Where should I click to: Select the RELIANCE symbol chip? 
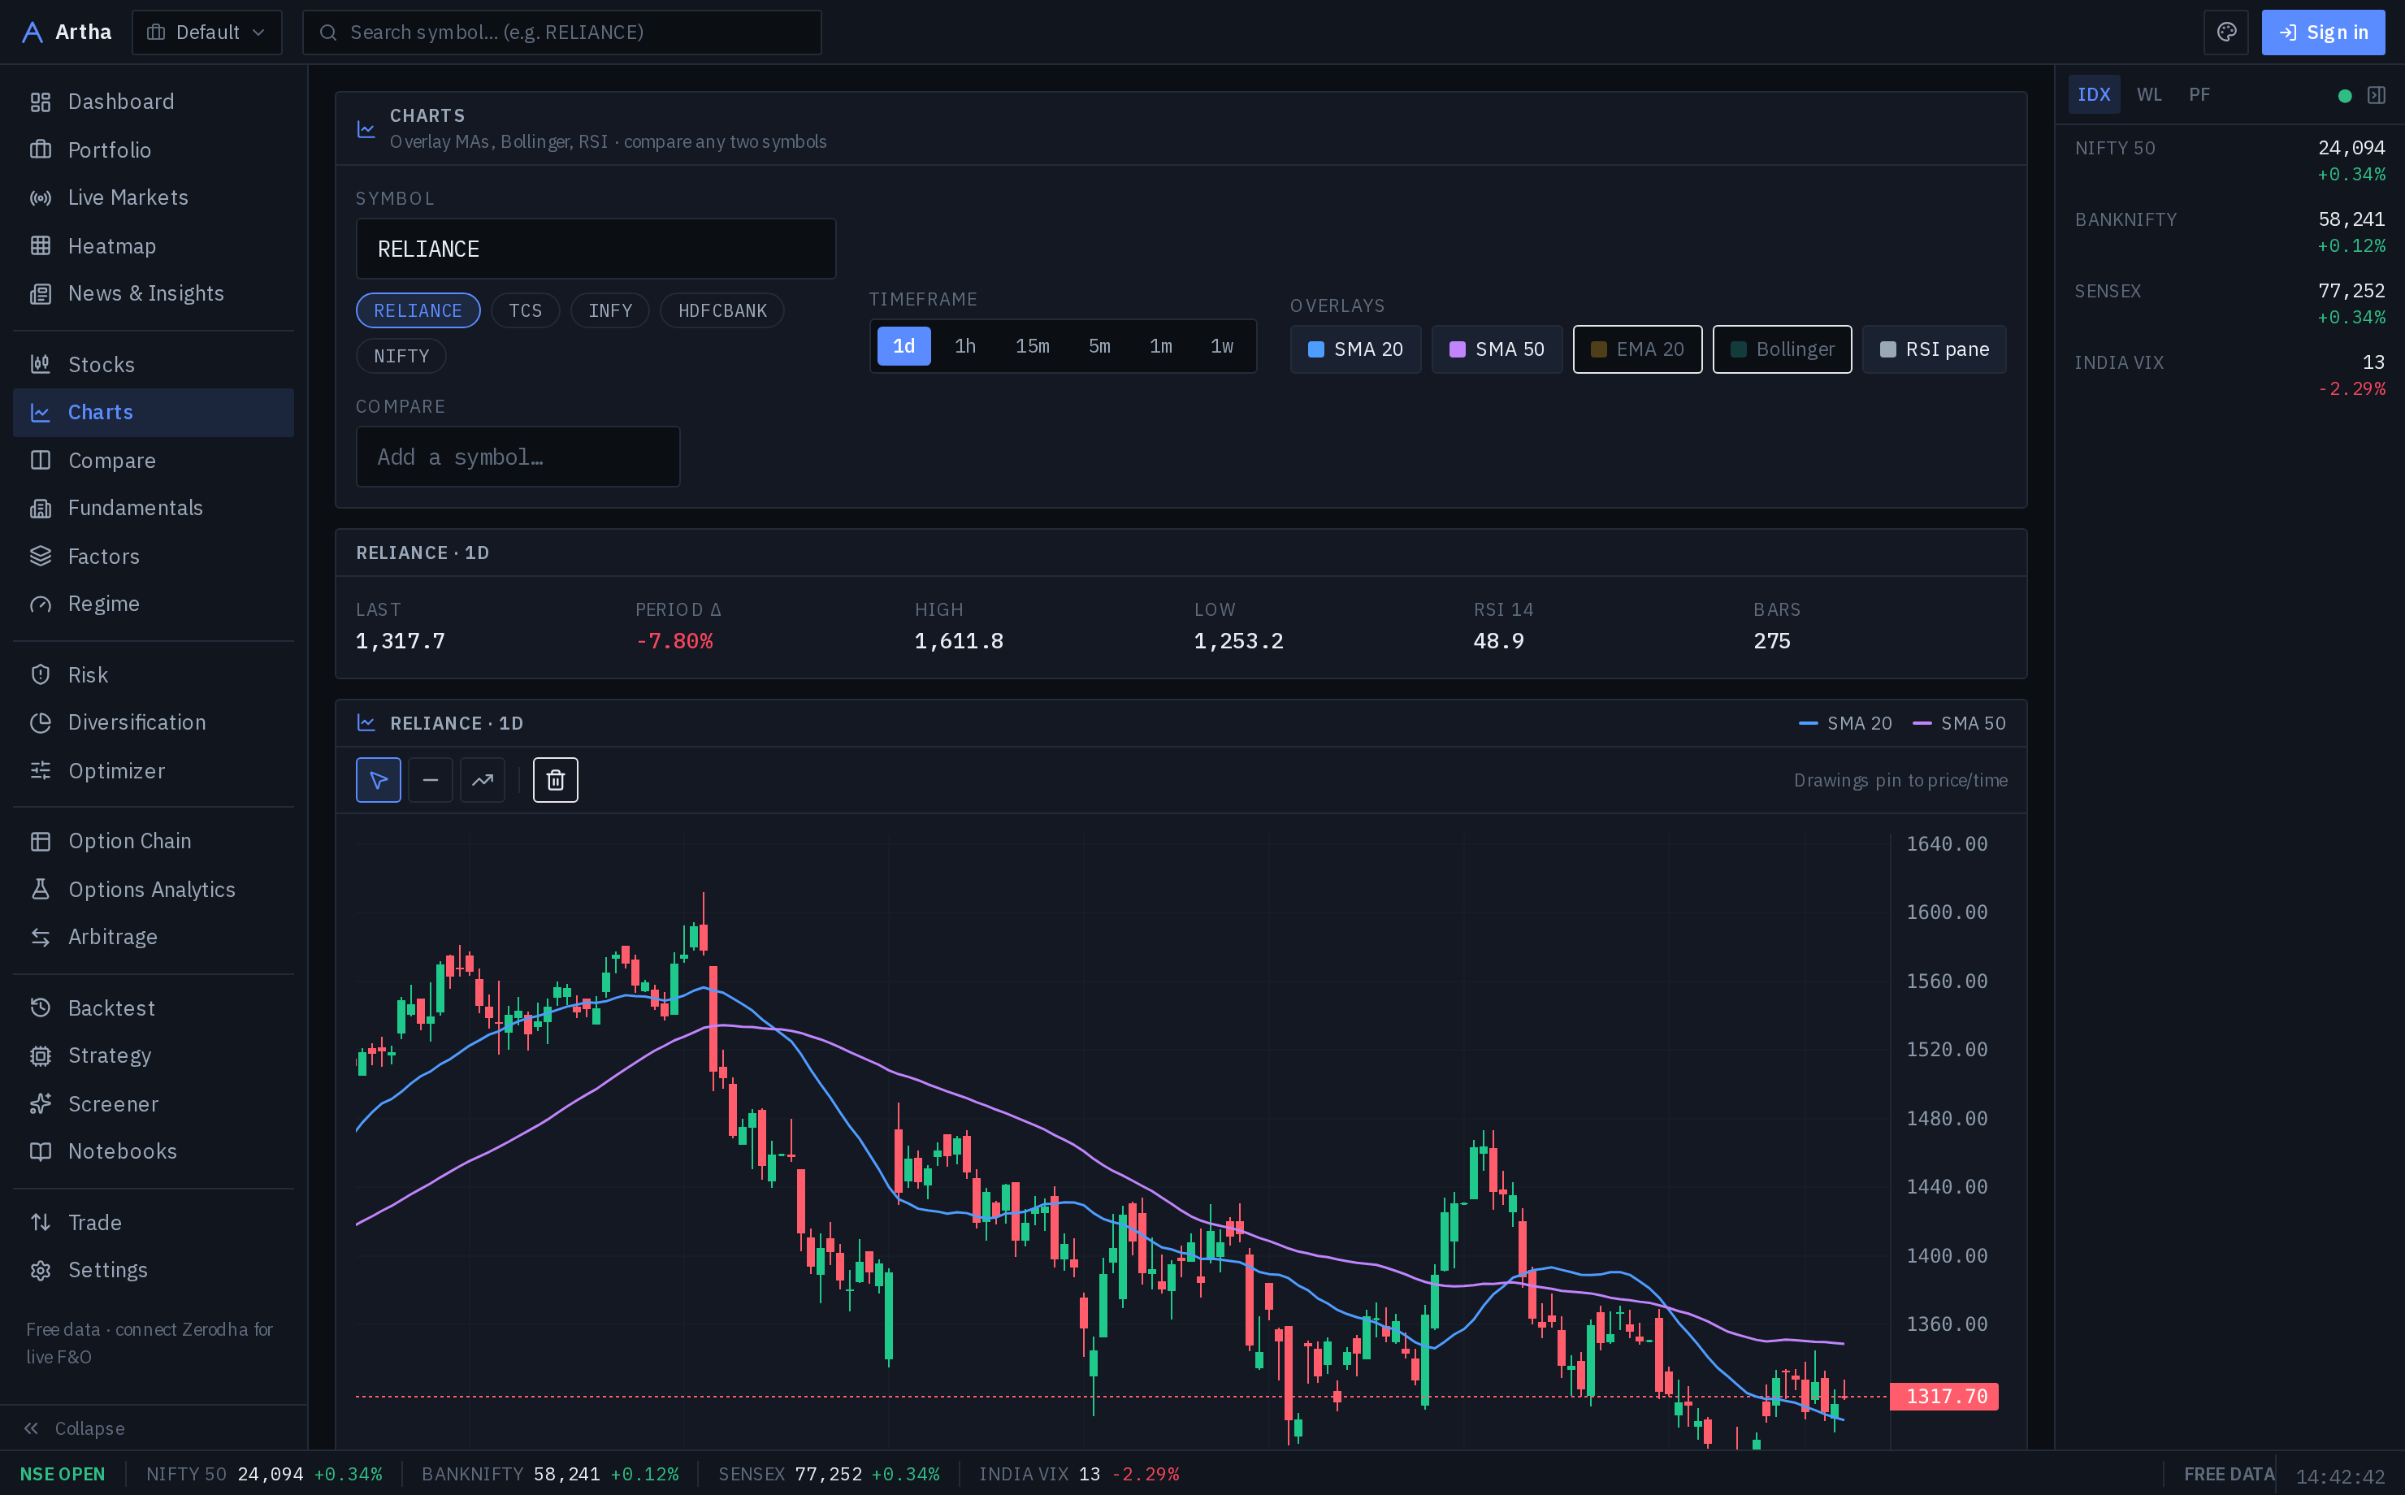[417, 310]
